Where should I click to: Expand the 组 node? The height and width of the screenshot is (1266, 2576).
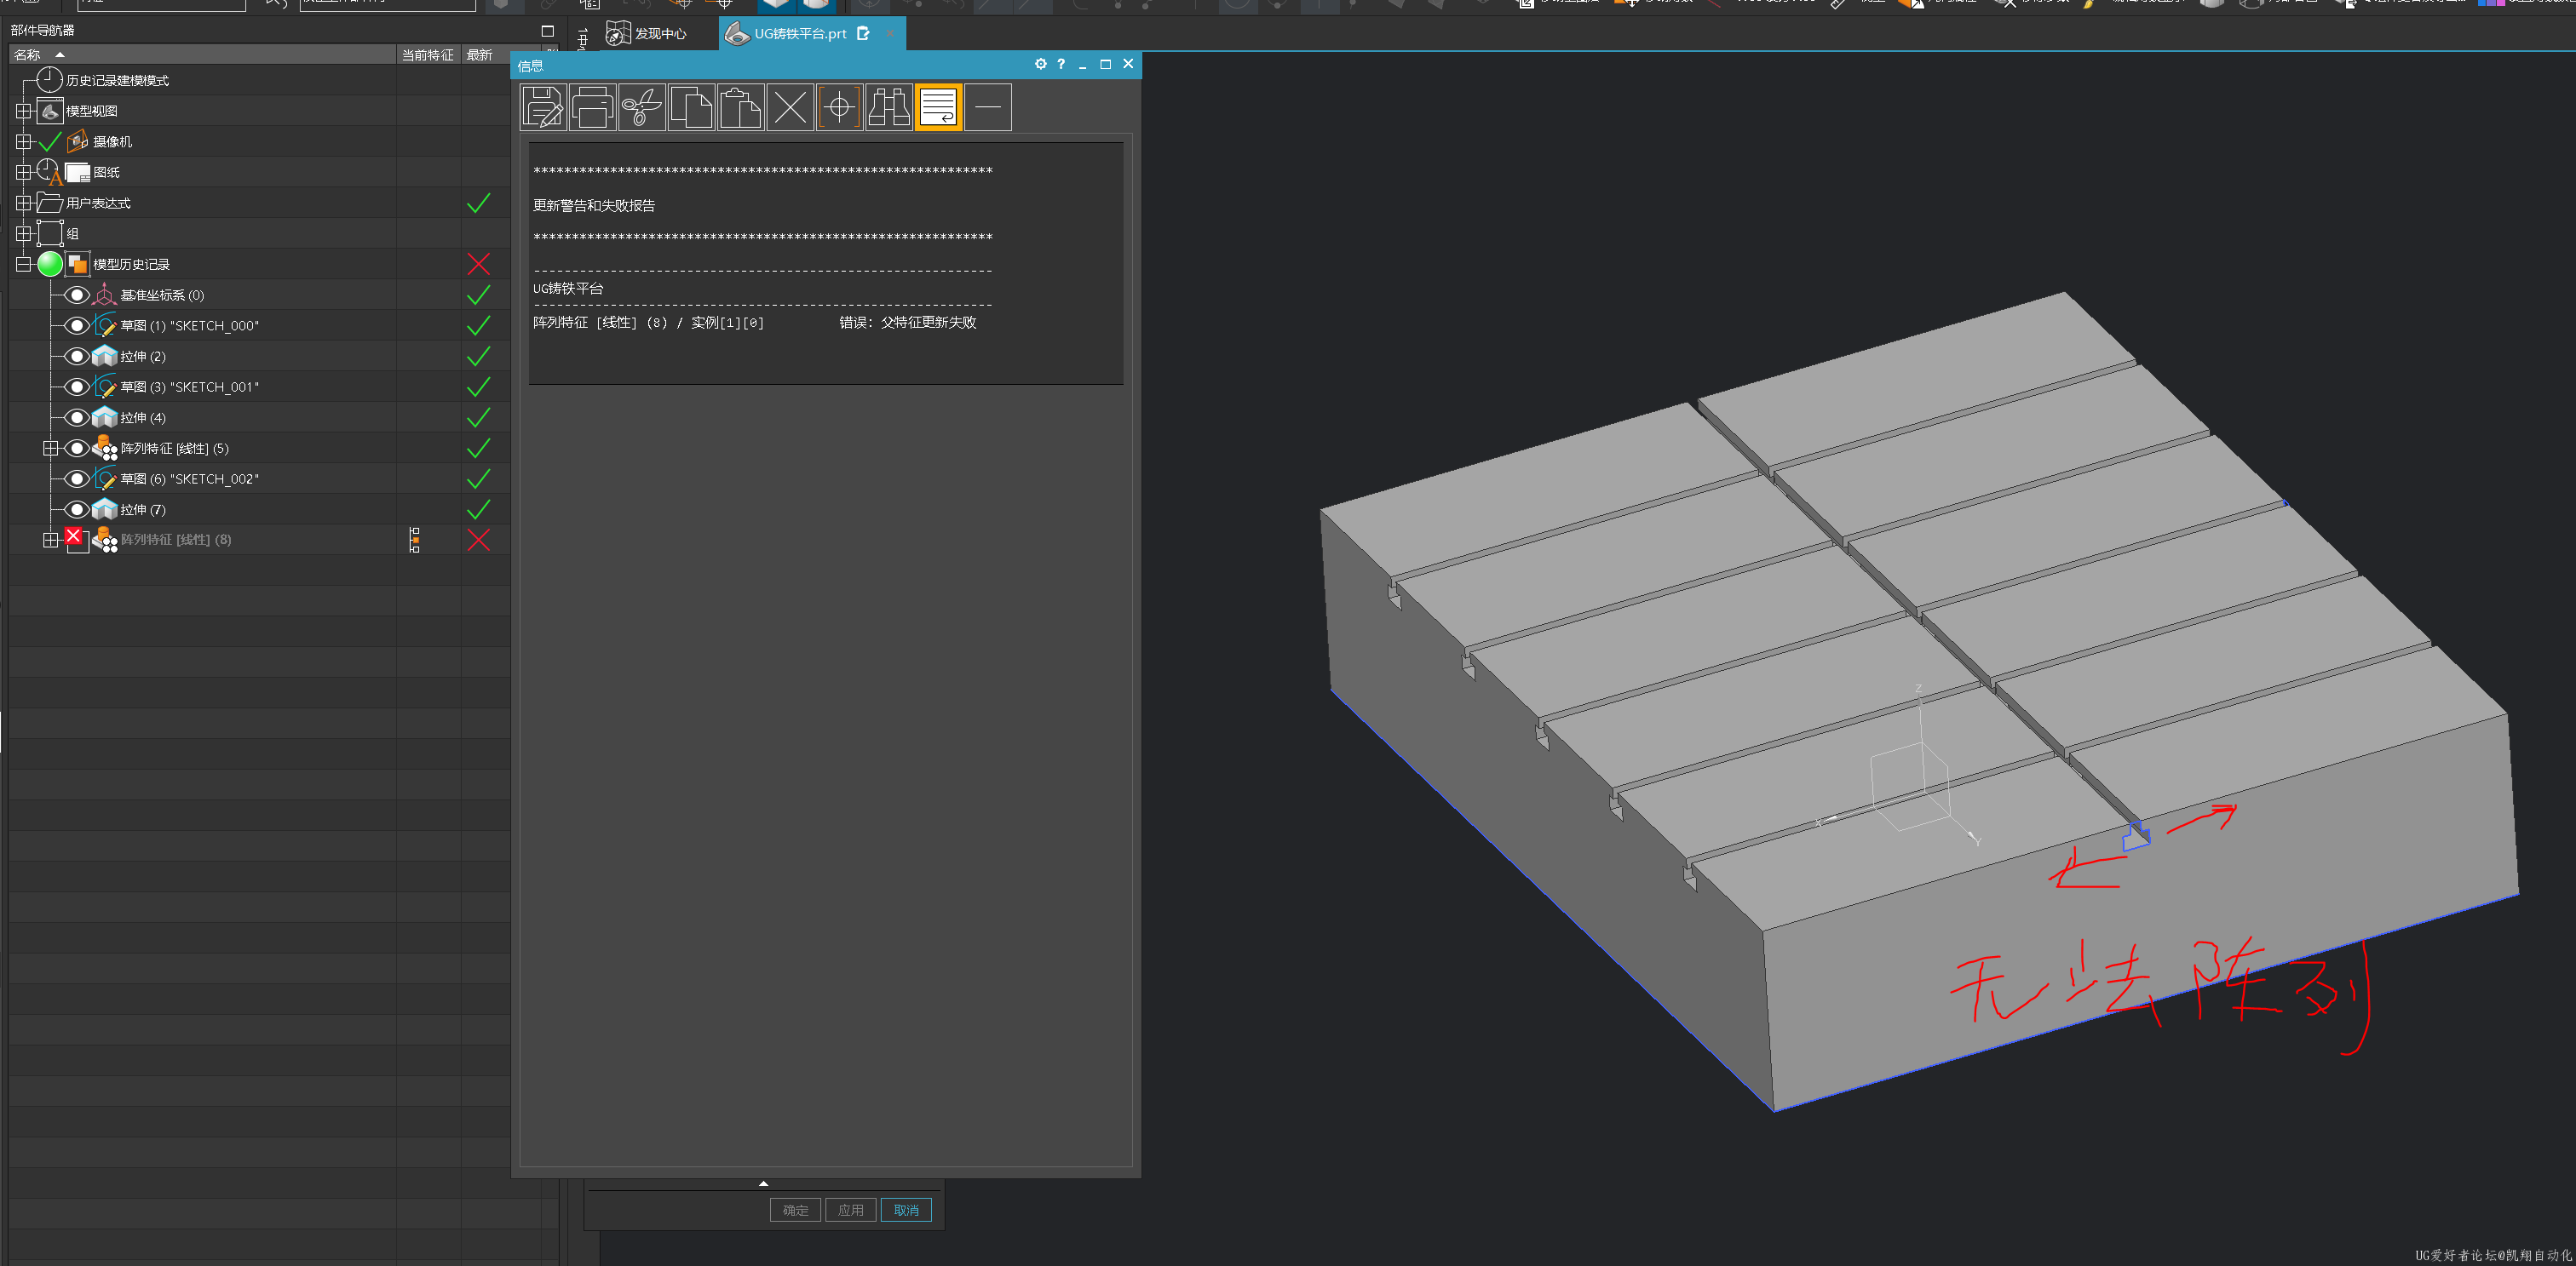(24, 234)
